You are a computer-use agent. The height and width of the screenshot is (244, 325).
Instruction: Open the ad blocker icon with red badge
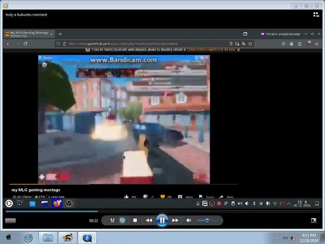point(308,43)
